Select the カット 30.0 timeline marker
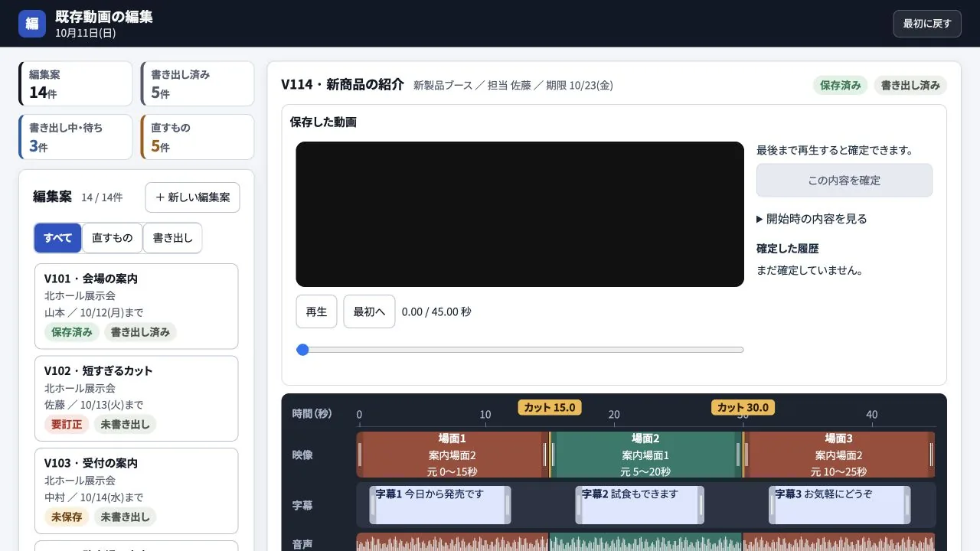This screenshot has height=551, width=980. coord(743,407)
